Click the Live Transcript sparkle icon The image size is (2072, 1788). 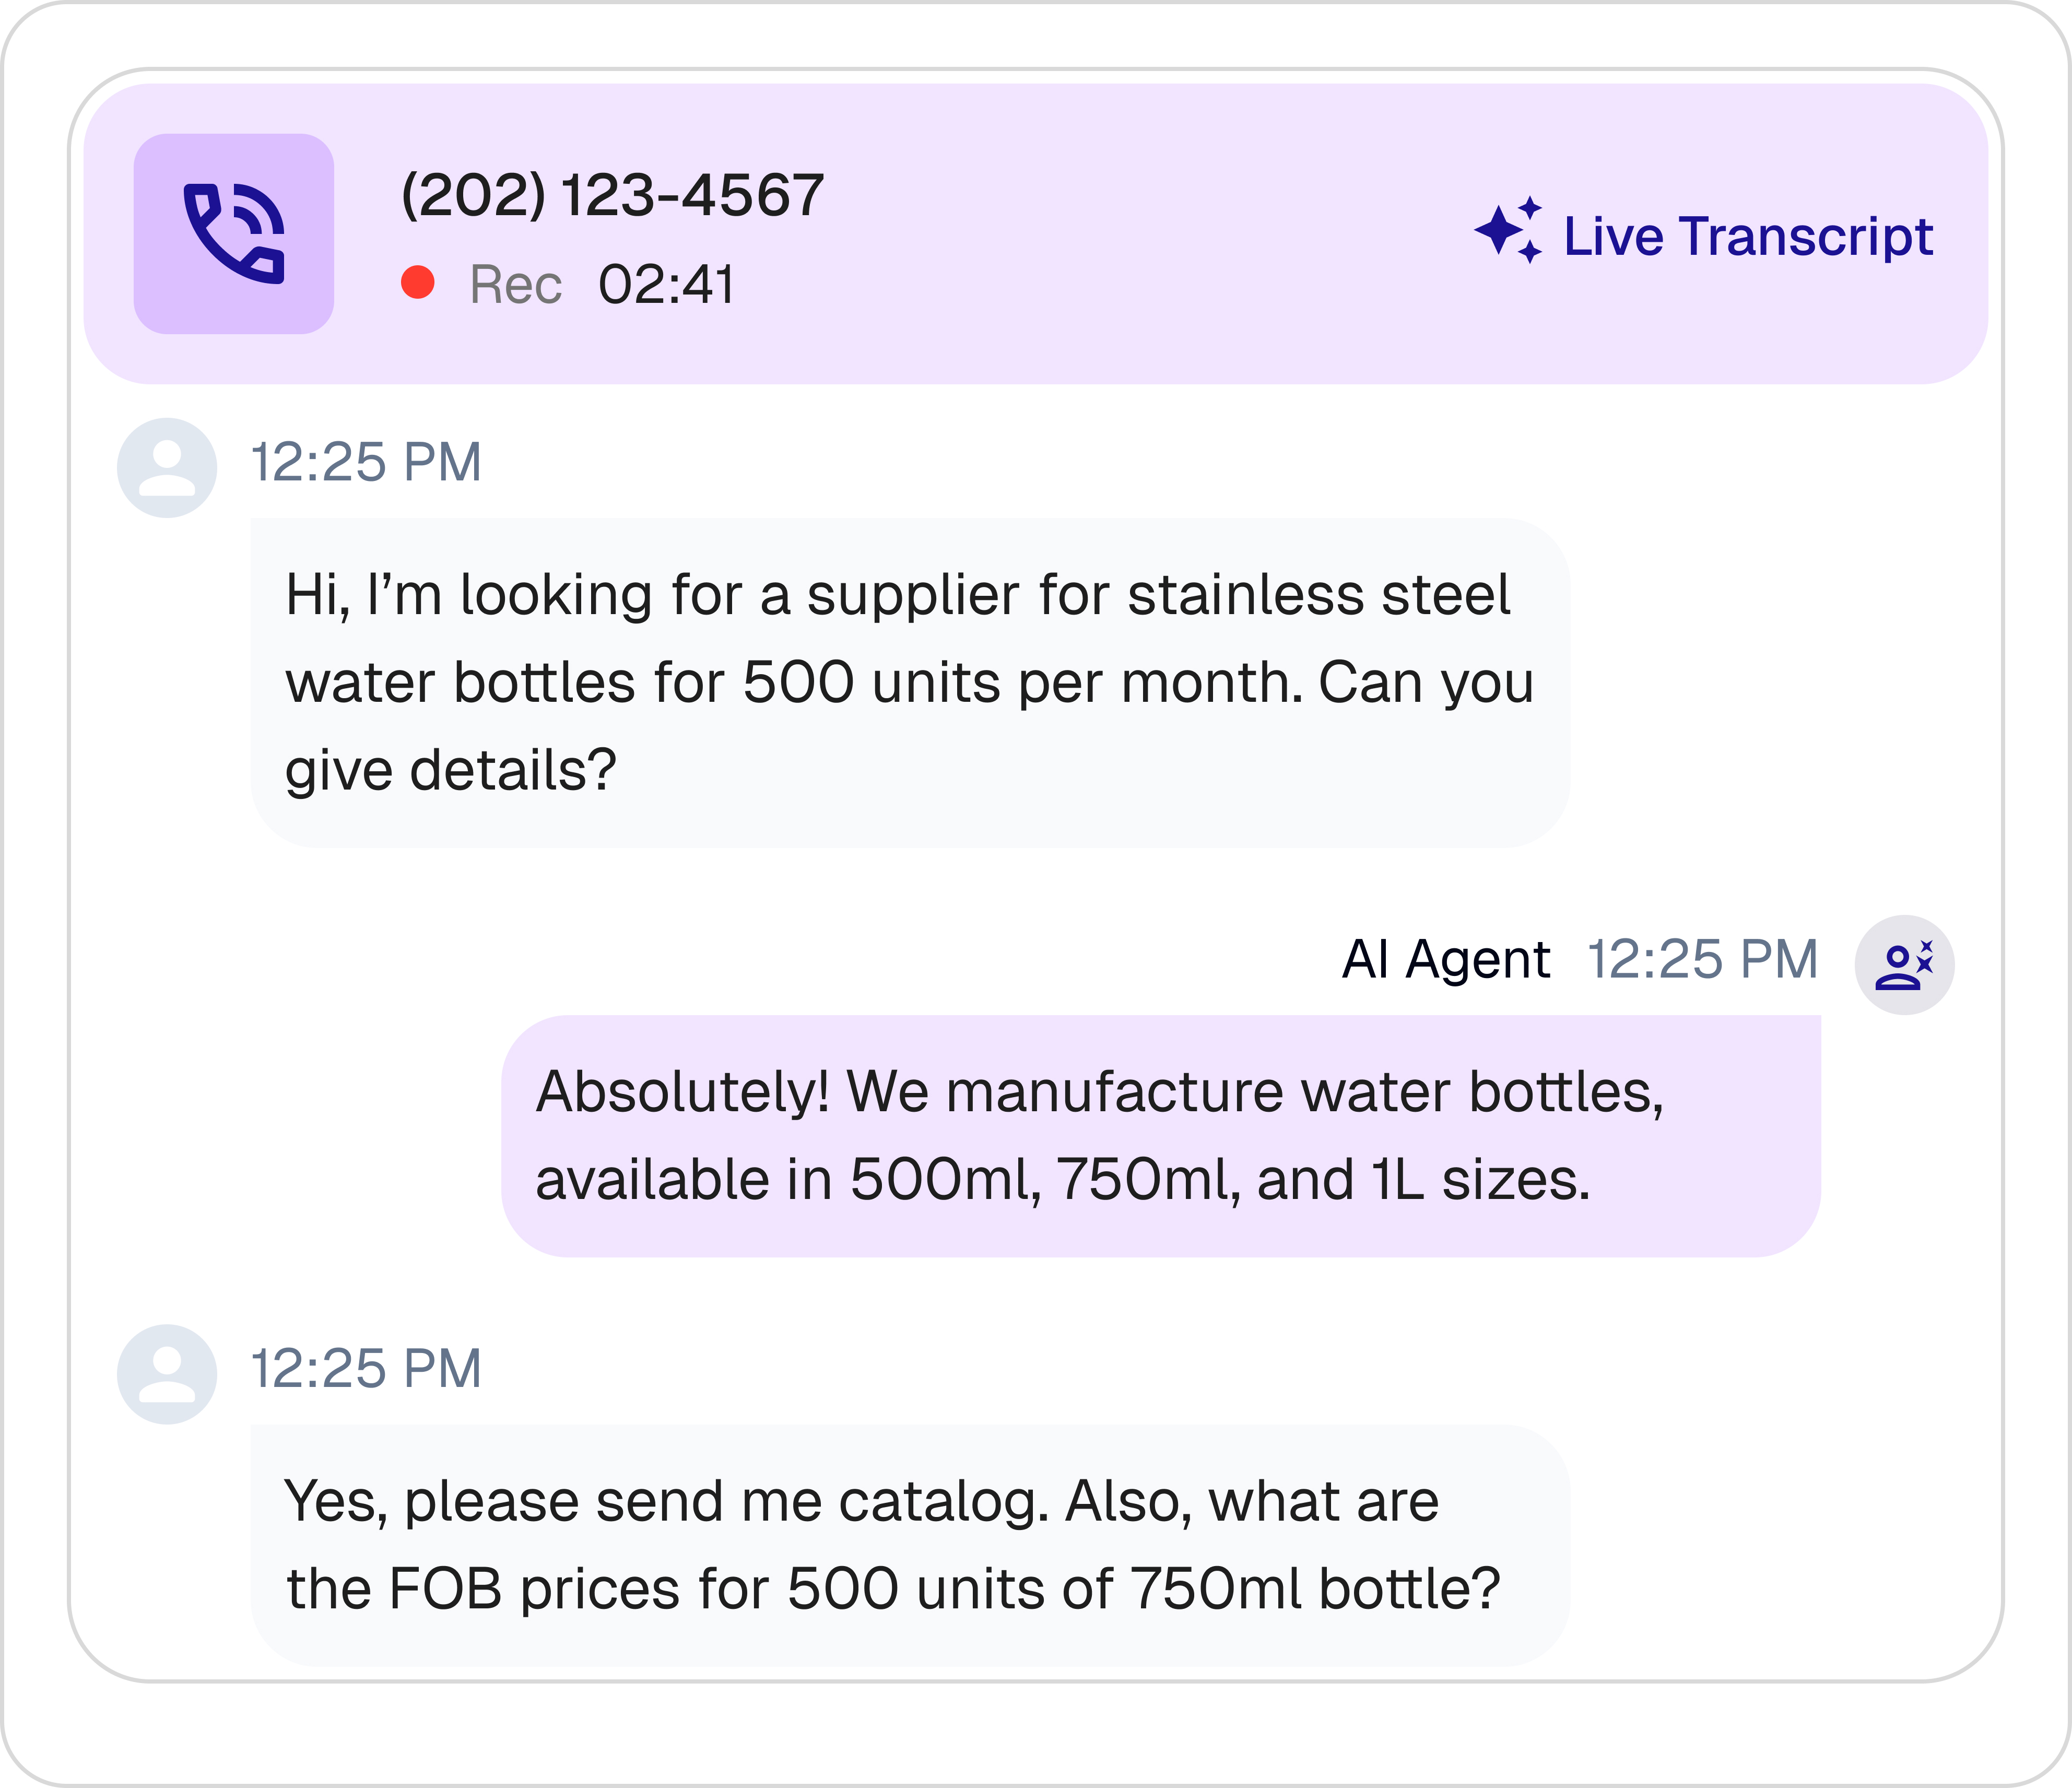coord(1508,230)
